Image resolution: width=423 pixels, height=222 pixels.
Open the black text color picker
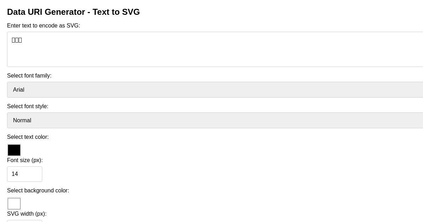tap(14, 150)
